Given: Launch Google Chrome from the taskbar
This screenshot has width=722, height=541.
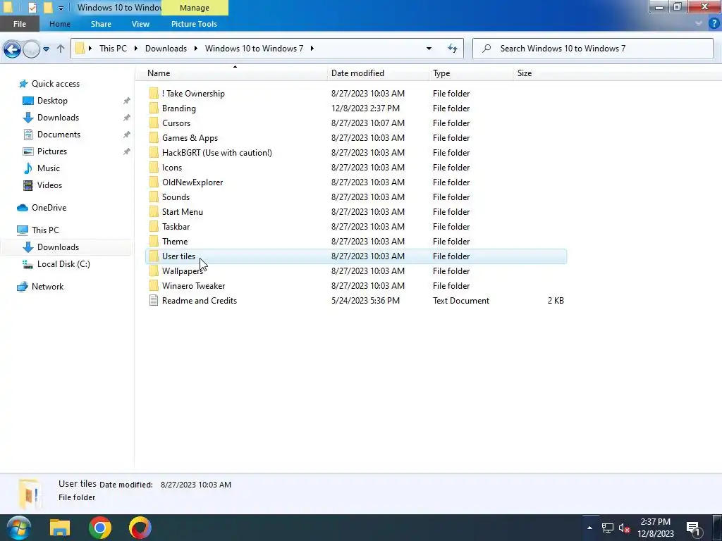Looking at the screenshot, I should [x=100, y=528].
